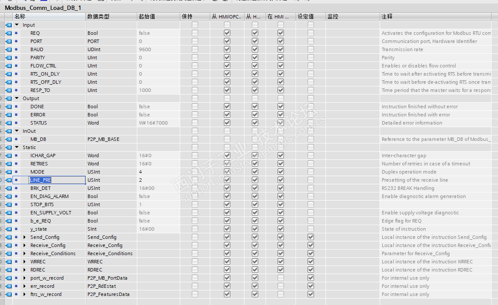Viewport: 498px width, 305px height.
Task: Click the UDInt data type of BAUD
Action: point(94,49)
